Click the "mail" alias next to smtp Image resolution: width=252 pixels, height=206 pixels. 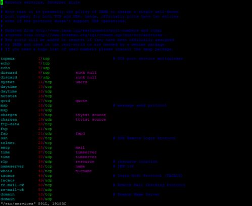coord(80,147)
